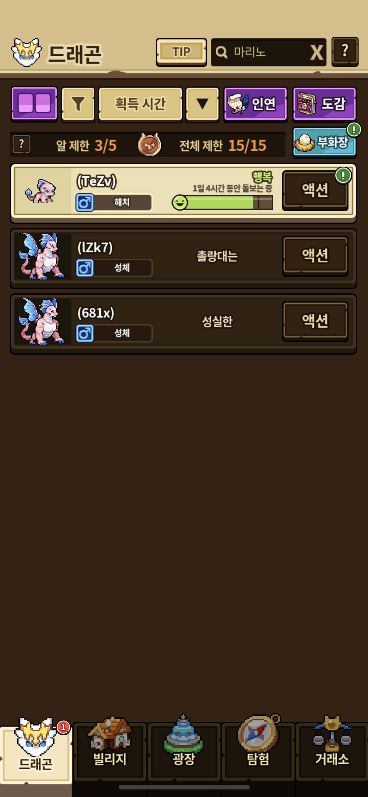Open the 인연 scroll and quill button
The width and height of the screenshot is (368, 797).
click(x=255, y=104)
